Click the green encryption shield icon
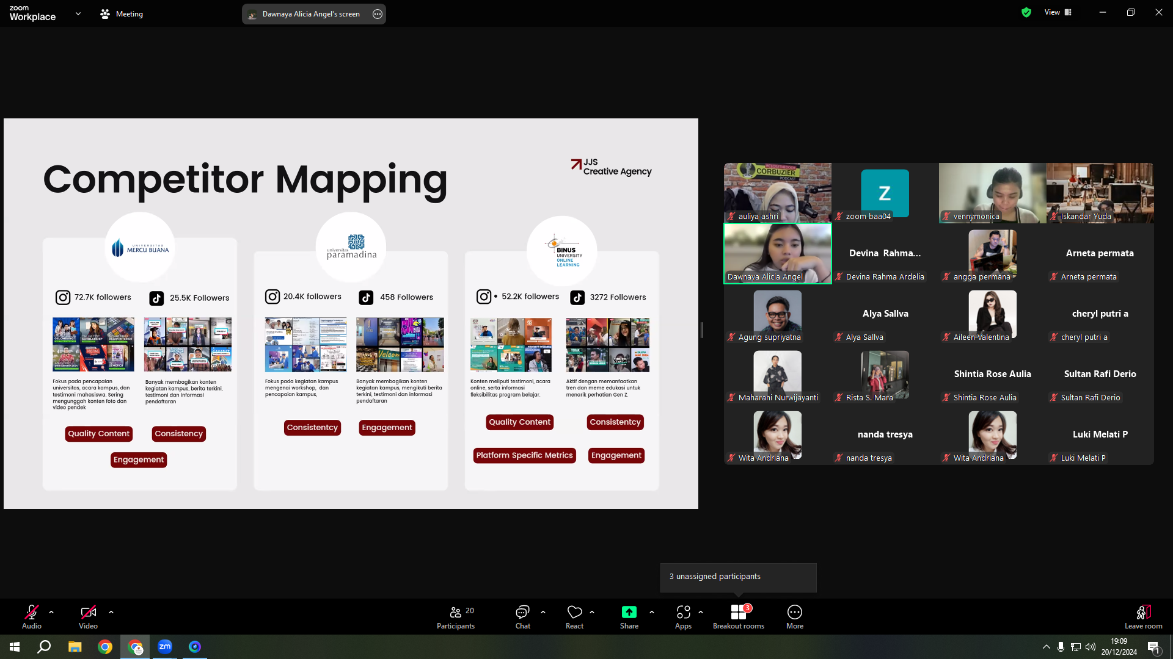The width and height of the screenshot is (1173, 659). coord(1026,12)
